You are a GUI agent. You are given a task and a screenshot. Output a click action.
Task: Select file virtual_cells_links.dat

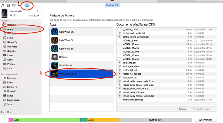[x=167, y=92]
